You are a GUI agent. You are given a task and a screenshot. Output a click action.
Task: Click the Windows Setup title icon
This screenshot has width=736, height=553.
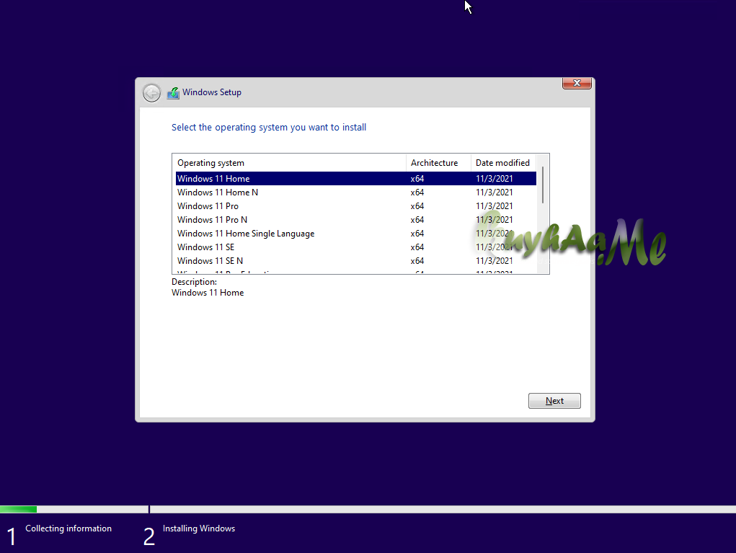[173, 93]
